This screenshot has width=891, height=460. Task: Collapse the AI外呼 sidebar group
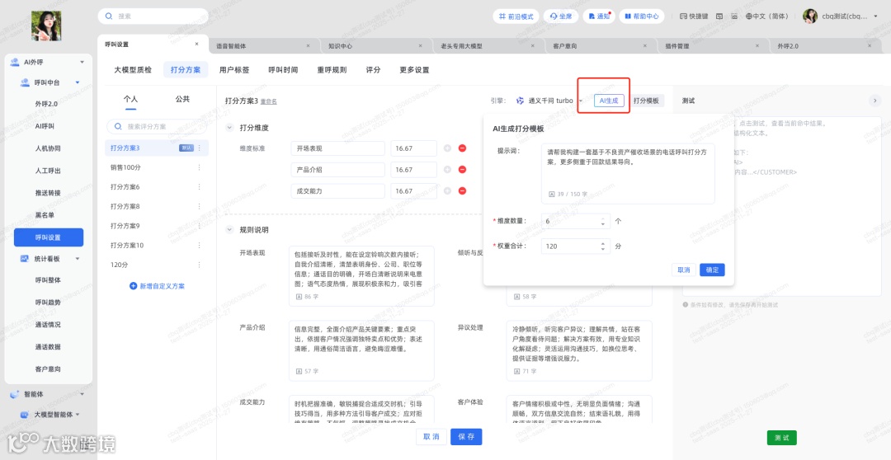pyautogui.click(x=82, y=61)
